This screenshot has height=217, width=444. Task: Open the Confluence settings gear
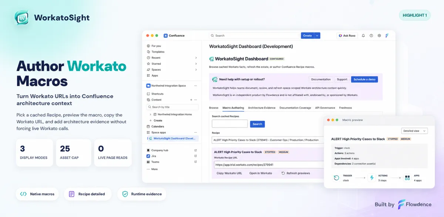click(379, 35)
